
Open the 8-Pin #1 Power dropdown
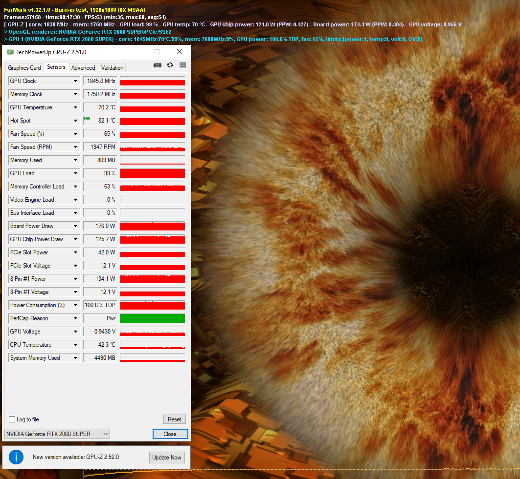pos(76,279)
